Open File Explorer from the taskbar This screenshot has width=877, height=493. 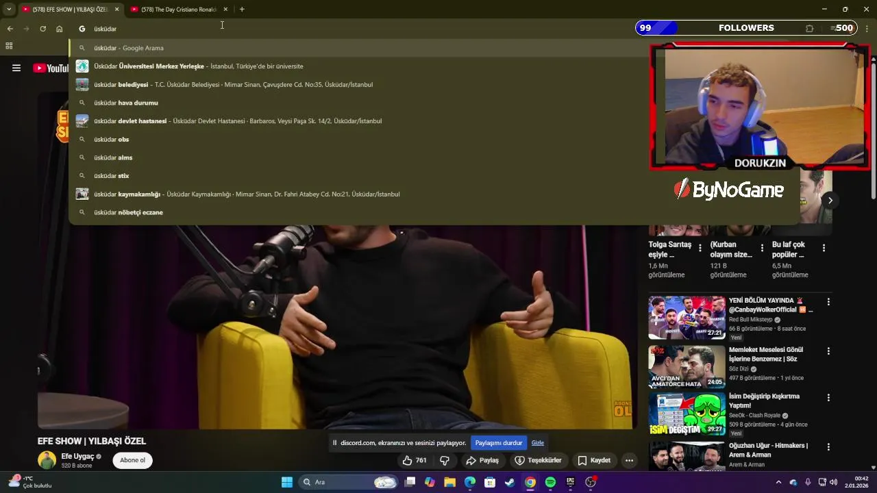[x=449, y=482]
